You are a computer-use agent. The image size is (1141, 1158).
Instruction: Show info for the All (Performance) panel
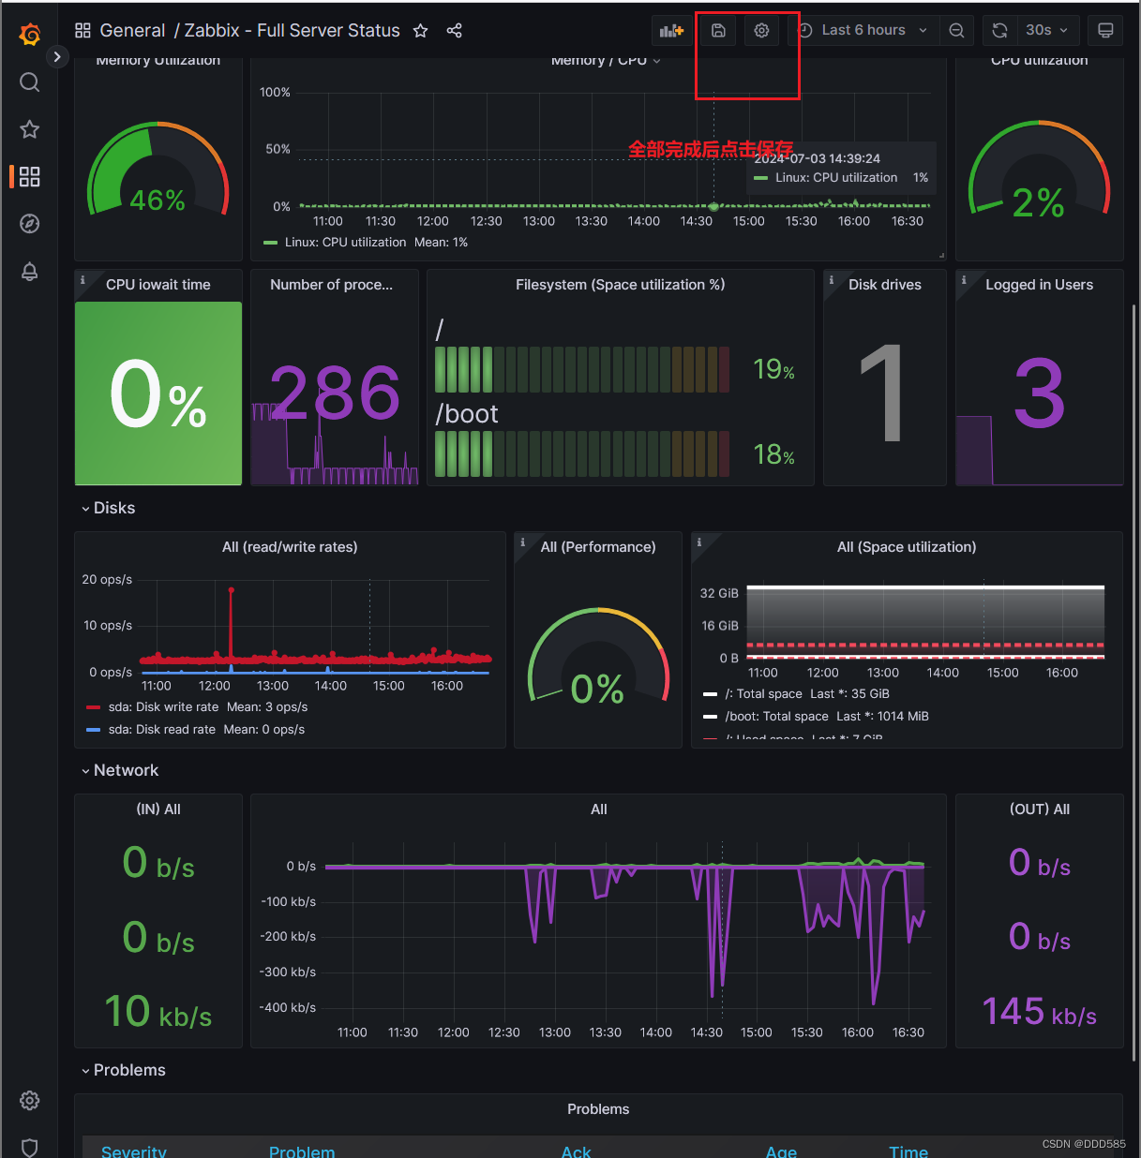pyautogui.click(x=522, y=542)
